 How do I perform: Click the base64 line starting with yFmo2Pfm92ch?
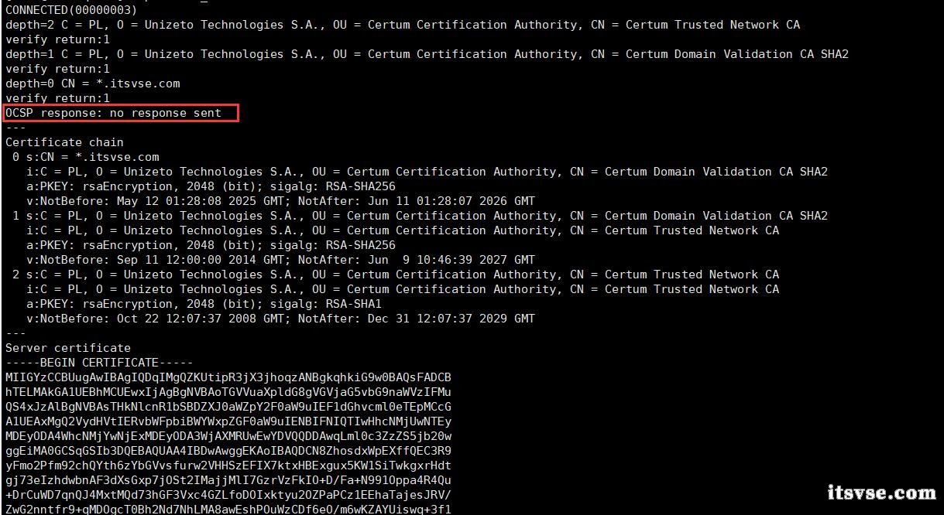click(228, 466)
